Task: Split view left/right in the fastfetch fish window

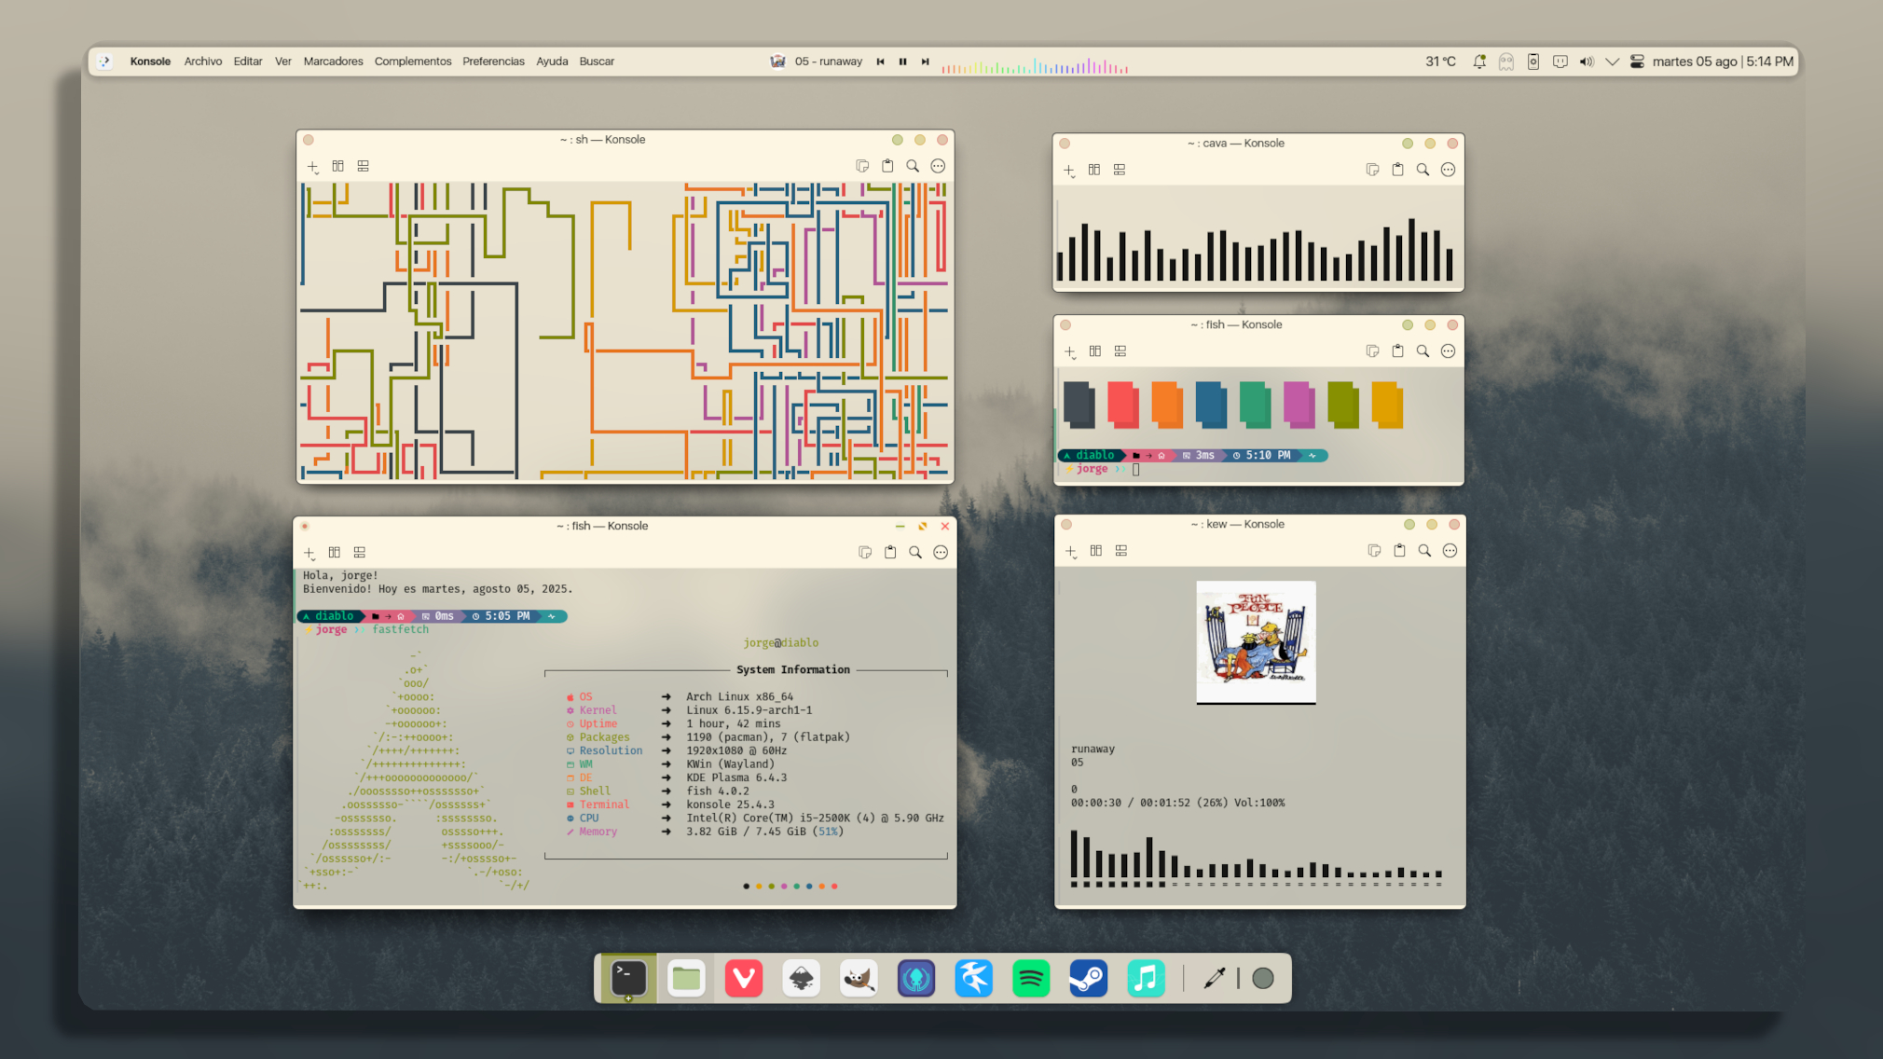Action: point(335,553)
